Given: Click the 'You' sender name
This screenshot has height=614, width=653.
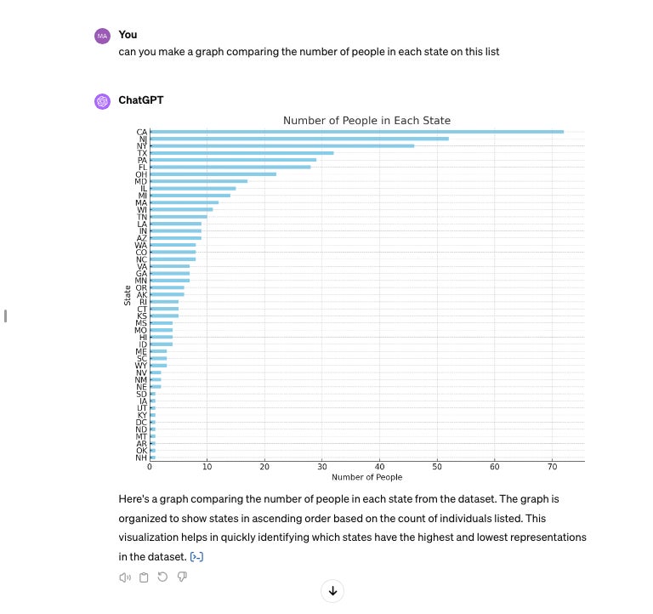Looking at the screenshot, I should point(128,35).
